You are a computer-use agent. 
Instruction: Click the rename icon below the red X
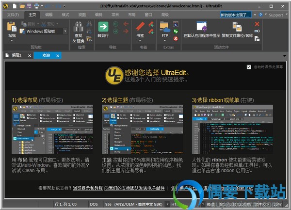click(x=257, y=31)
